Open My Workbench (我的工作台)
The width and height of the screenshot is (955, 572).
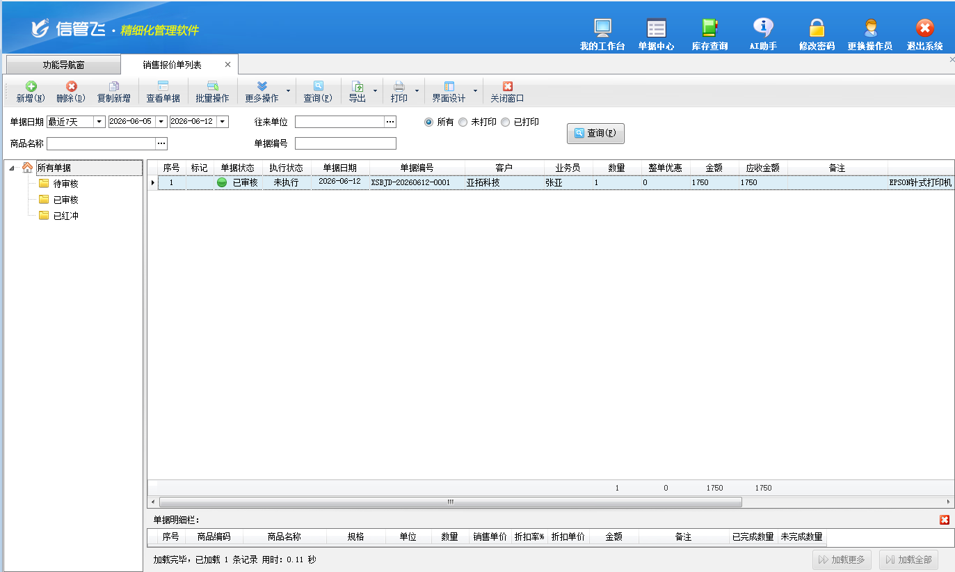point(602,35)
